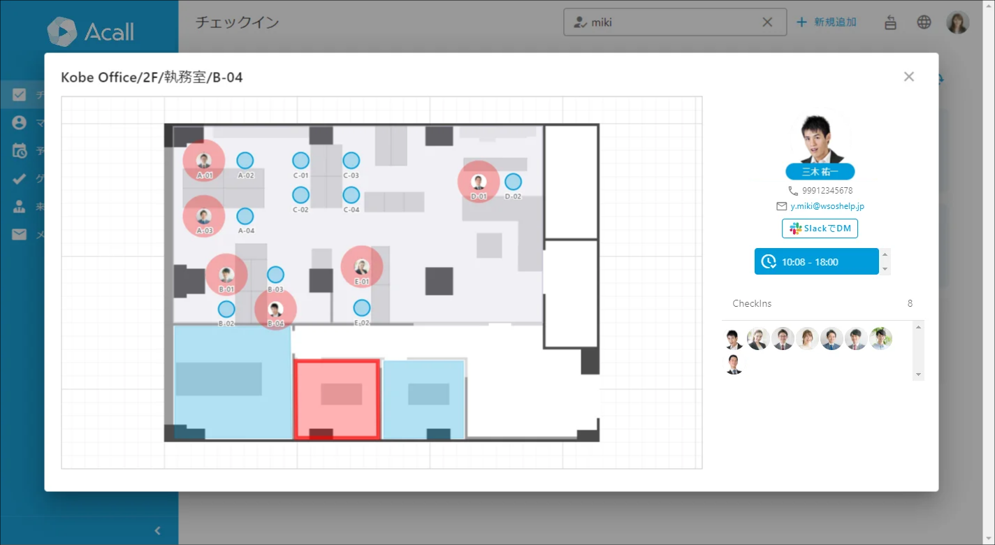Close the seat map dialog
Viewport: 995px width, 545px height.
[908, 77]
